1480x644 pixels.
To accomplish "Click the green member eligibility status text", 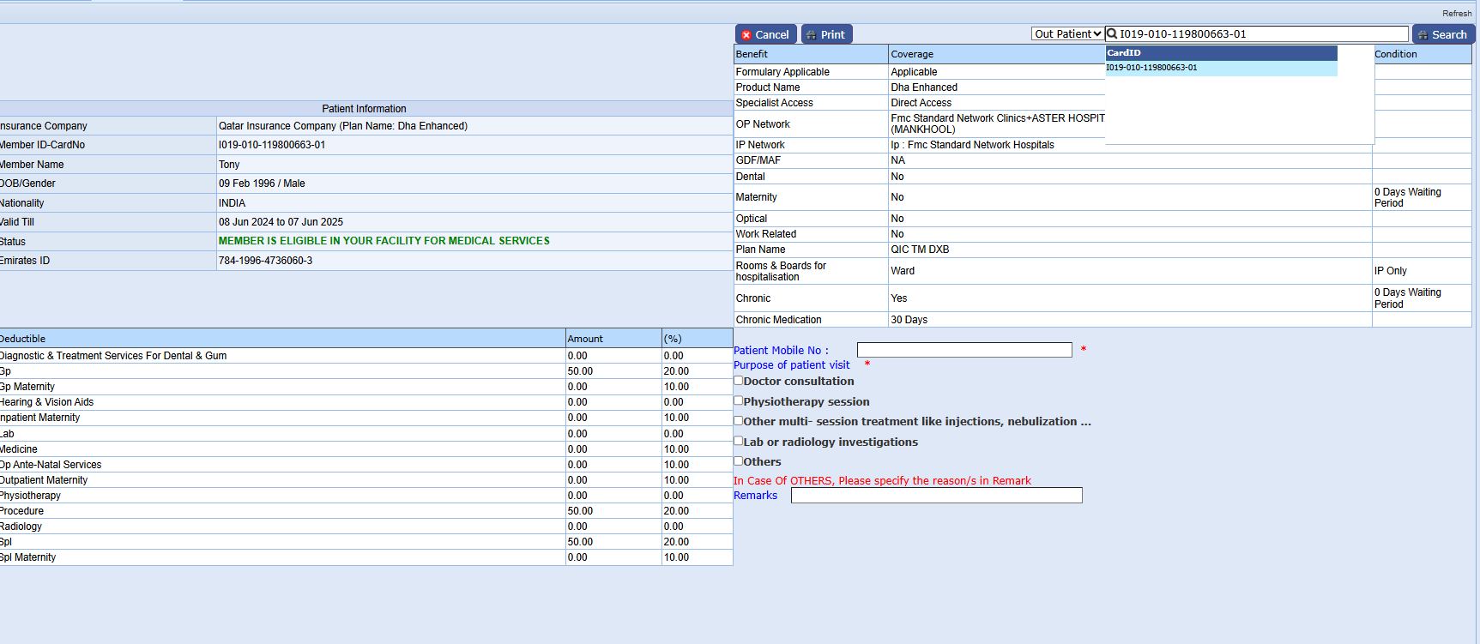I will click(x=384, y=241).
